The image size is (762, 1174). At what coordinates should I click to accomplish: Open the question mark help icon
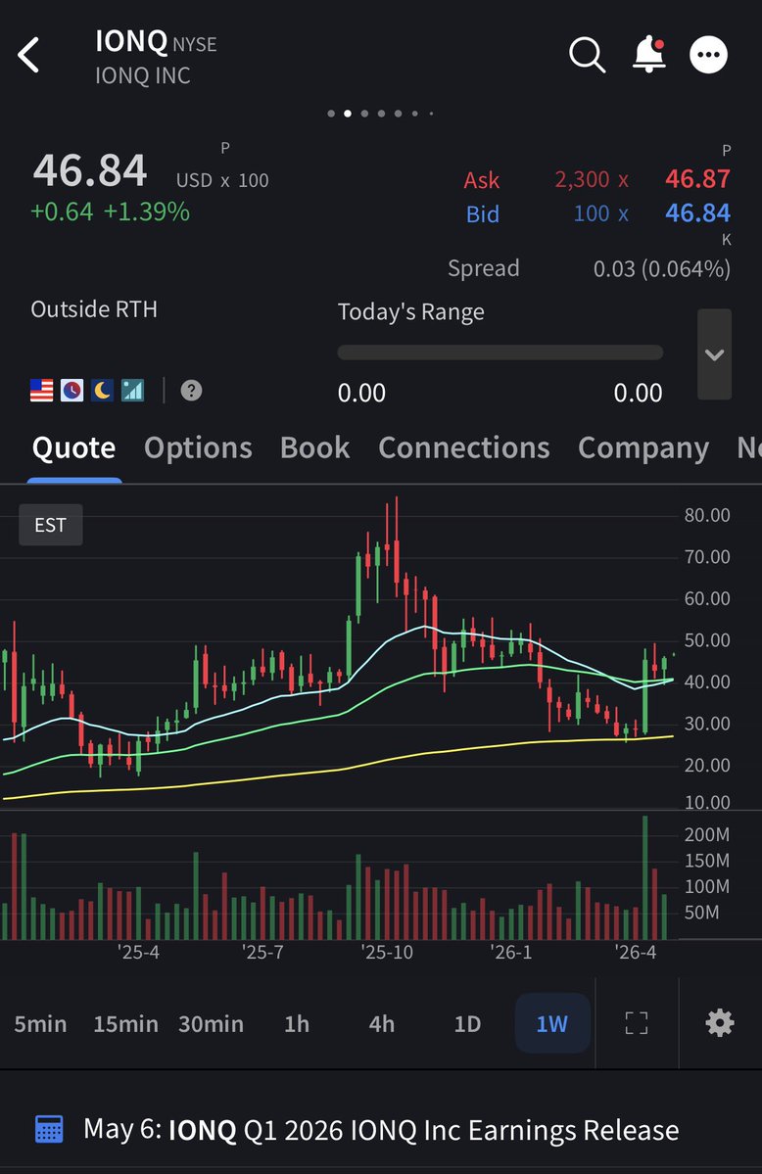191,390
